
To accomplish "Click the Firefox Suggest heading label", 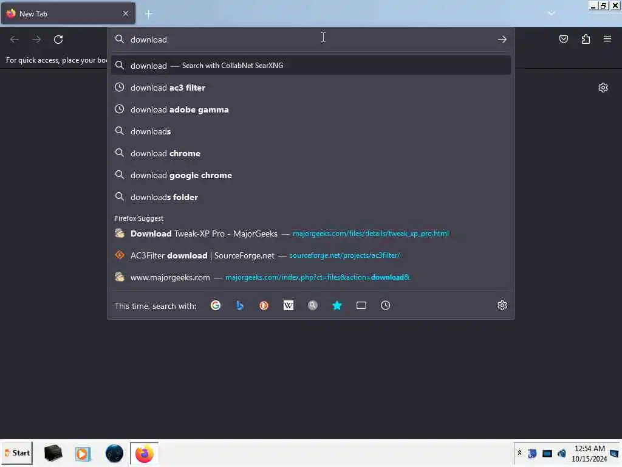I will [x=139, y=218].
